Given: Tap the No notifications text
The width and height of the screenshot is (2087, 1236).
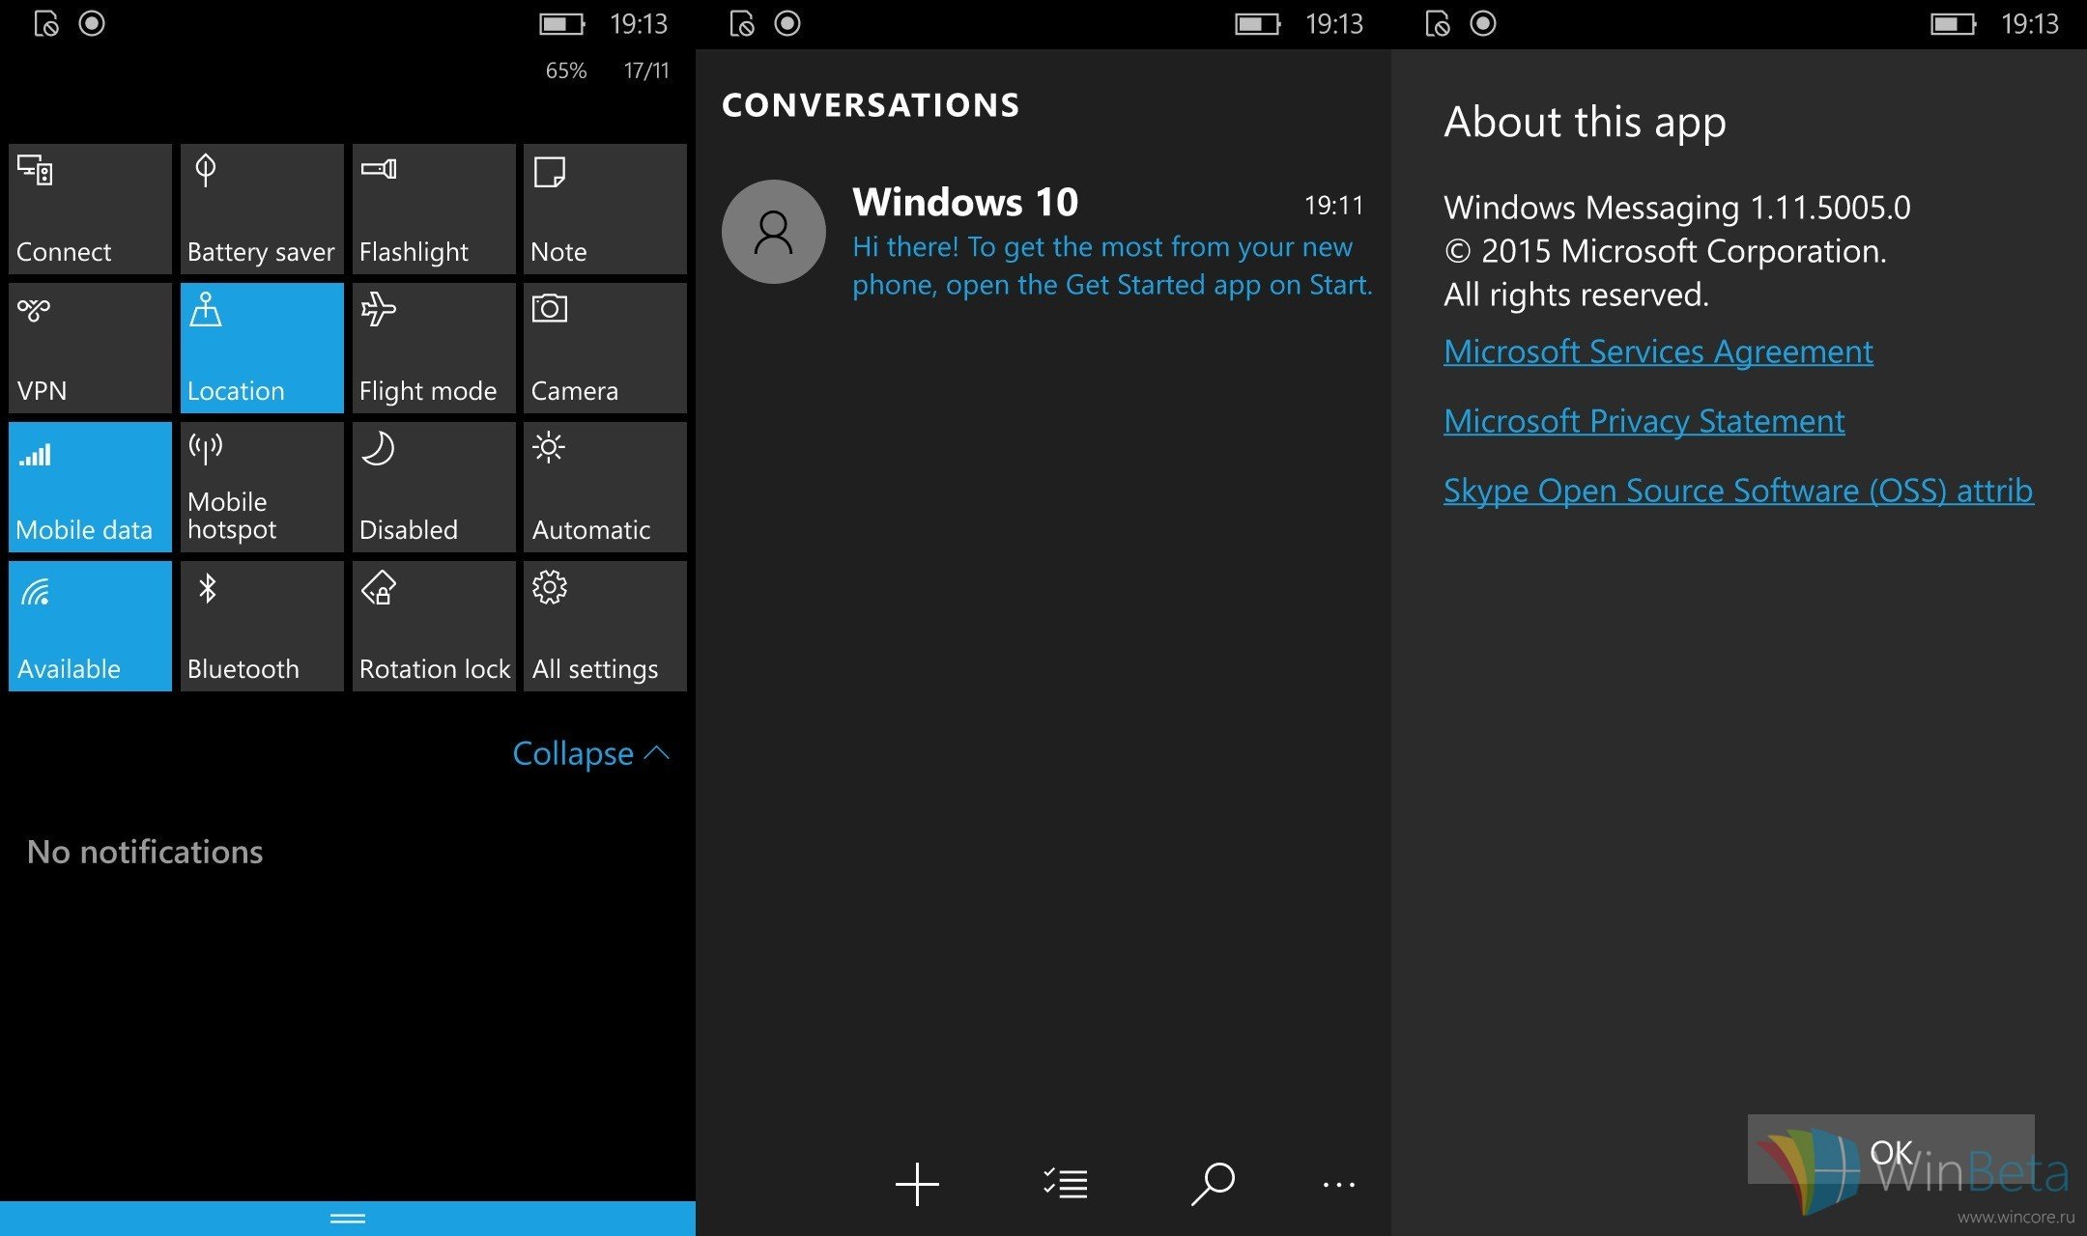Looking at the screenshot, I should (x=145, y=852).
